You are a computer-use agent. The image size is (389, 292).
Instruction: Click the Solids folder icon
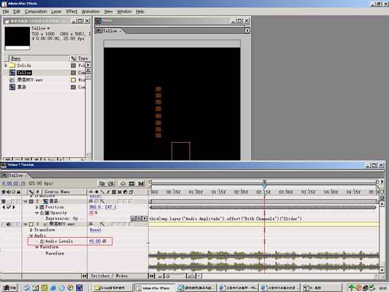click(x=12, y=65)
